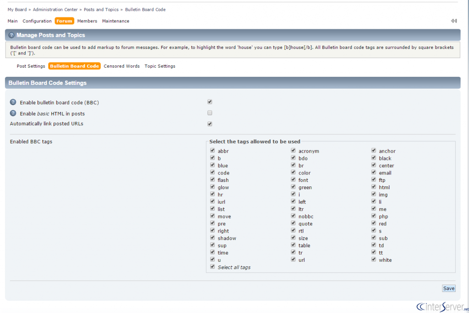Uncheck the shadow tag
The width and height of the screenshot is (469, 313).
(x=213, y=238)
